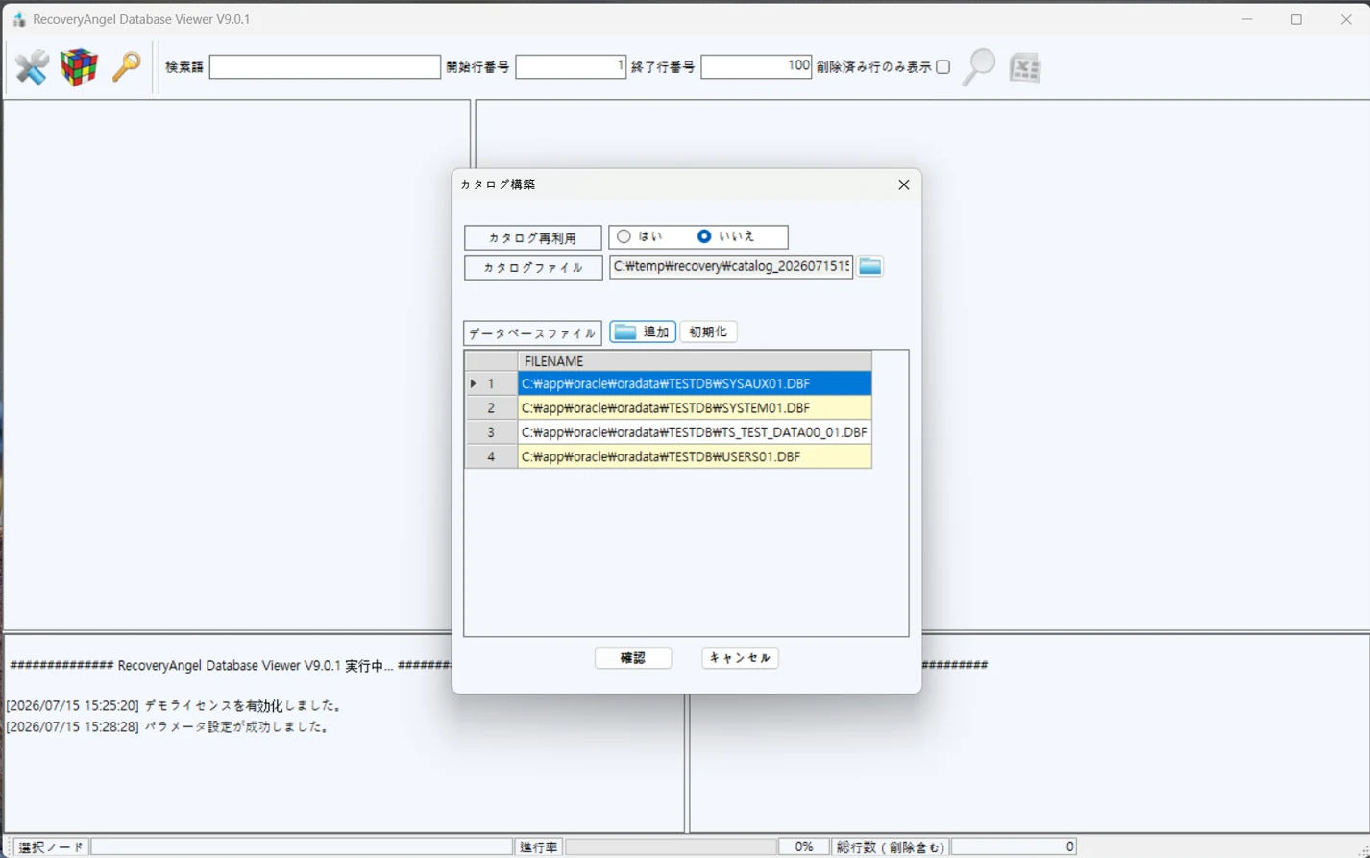
Task: Open the Rubik's cube catalog icon
Action: 79,67
